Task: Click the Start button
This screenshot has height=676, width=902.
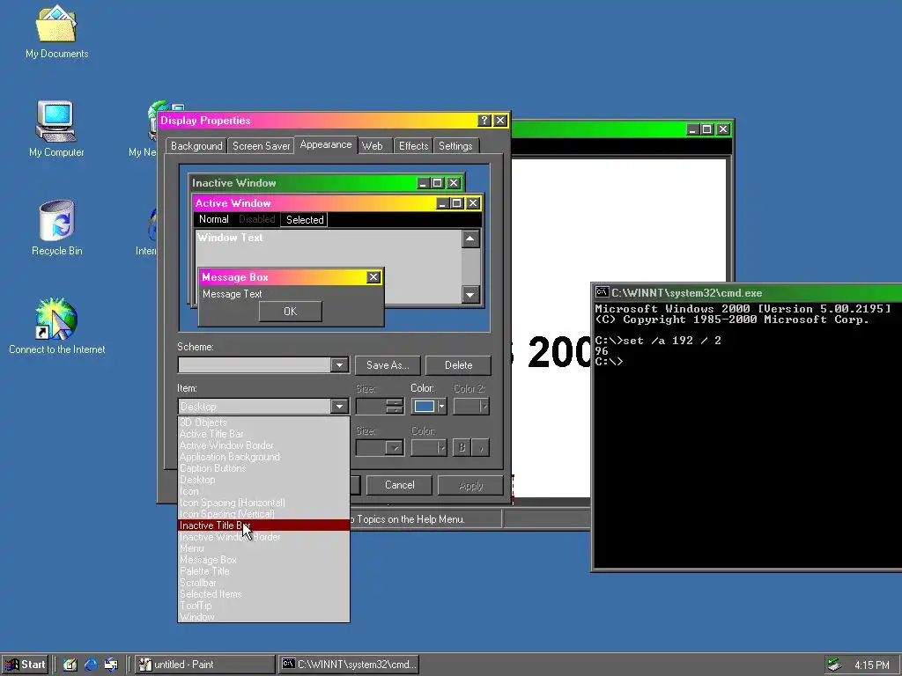Action: [26, 665]
